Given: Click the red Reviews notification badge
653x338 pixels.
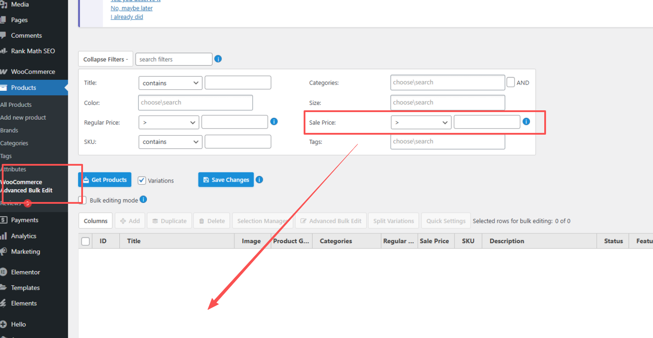Looking at the screenshot, I should point(27,203).
